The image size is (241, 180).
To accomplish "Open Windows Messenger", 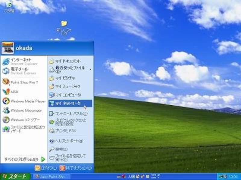I will click(x=23, y=110).
